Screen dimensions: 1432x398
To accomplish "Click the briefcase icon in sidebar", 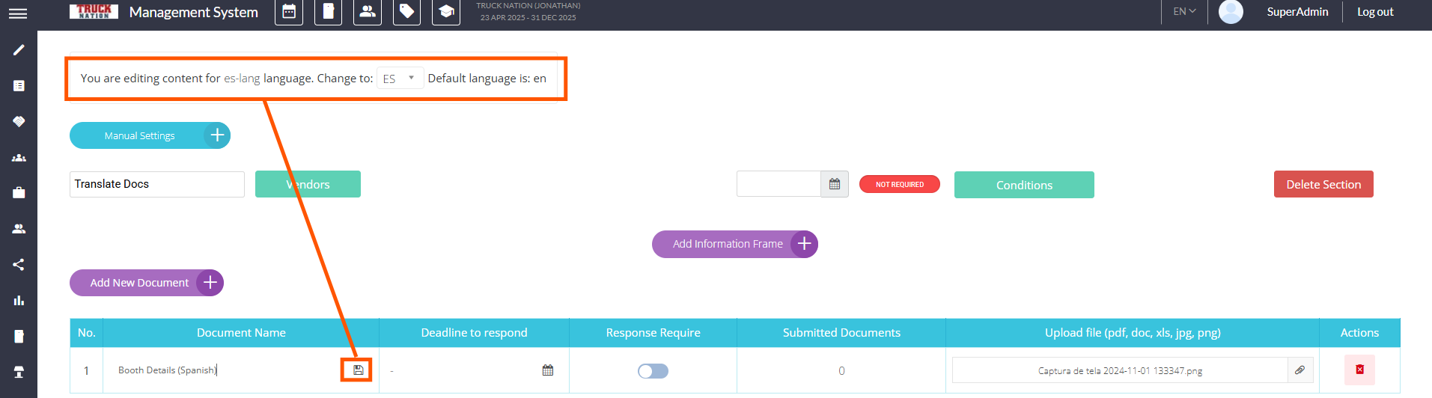I will pos(19,193).
